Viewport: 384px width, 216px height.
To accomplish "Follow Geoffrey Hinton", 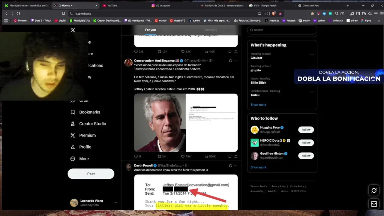I will coord(306,156).
